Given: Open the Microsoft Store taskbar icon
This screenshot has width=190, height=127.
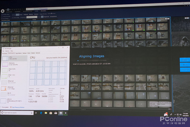Looking at the screenshot, I should (x=51, y=113).
